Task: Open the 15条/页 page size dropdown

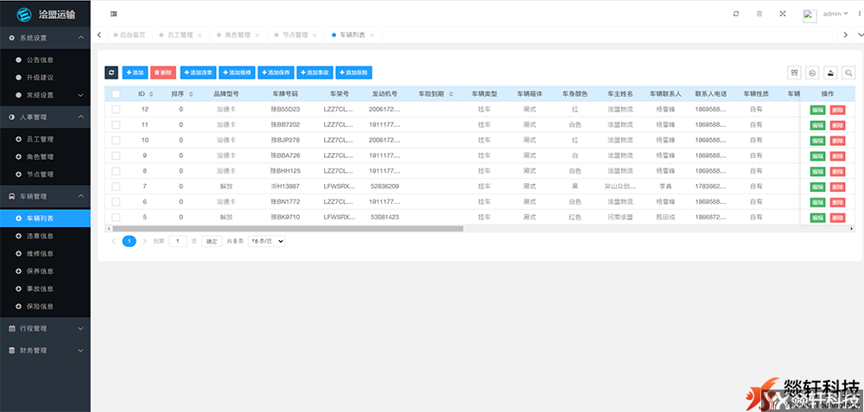Action: (x=267, y=242)
